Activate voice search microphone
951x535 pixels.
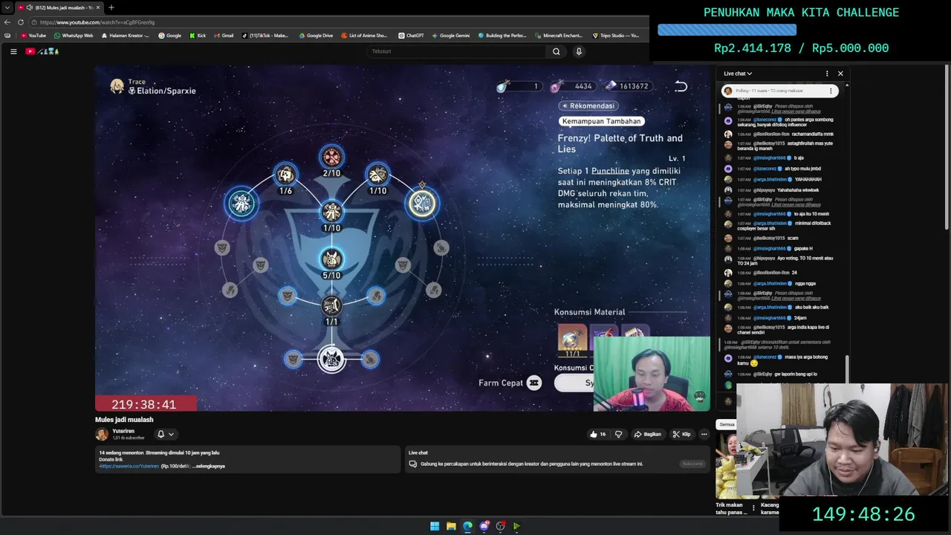pyautogui.click(x=579, y=51)
